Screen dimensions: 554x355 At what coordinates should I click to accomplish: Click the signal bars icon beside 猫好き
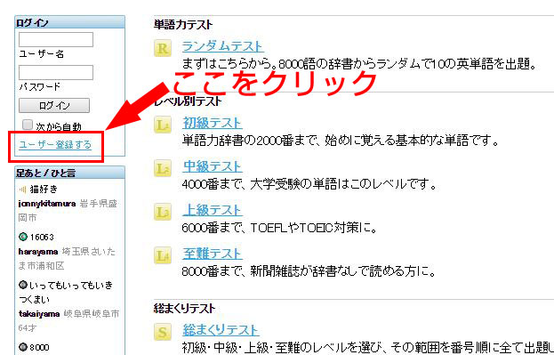pyautogui.click(x=22, y=190)
